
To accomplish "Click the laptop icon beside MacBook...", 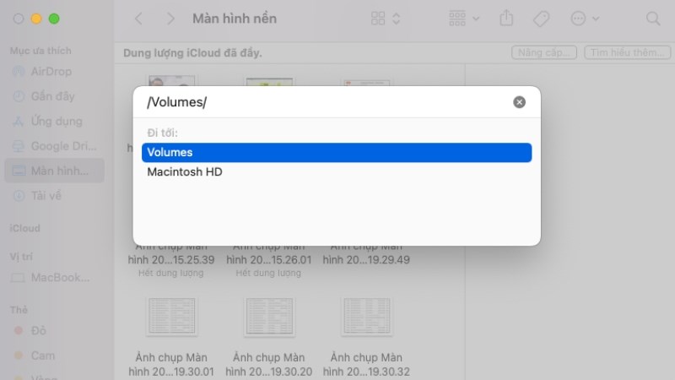I will (18, 278).
